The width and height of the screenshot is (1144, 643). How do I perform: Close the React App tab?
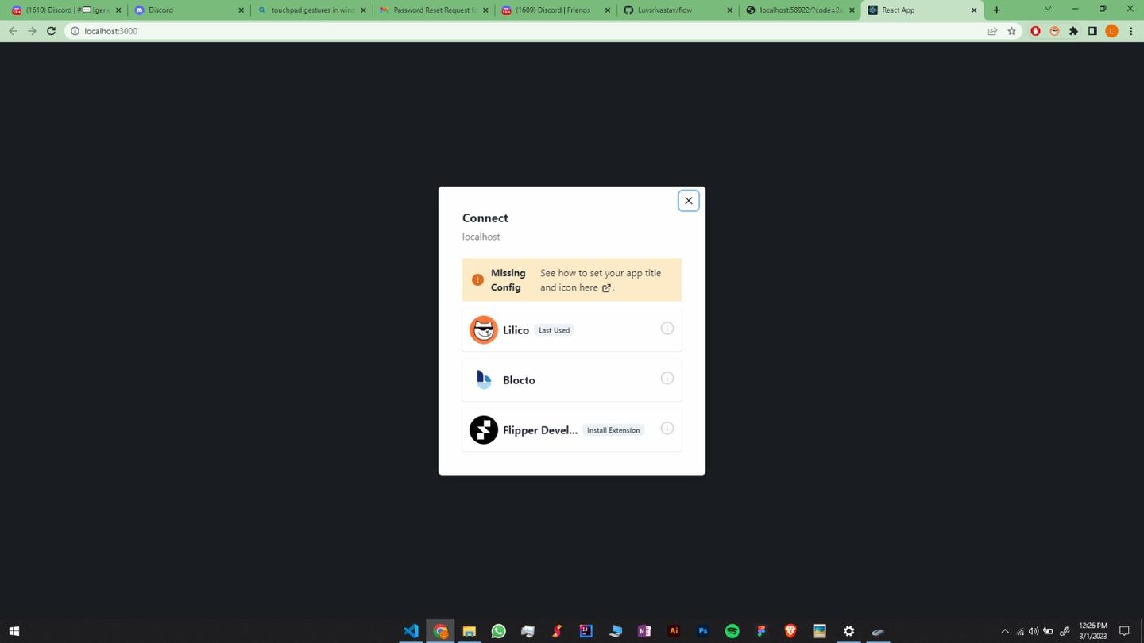pyautogui.click(x=974, y=10)
